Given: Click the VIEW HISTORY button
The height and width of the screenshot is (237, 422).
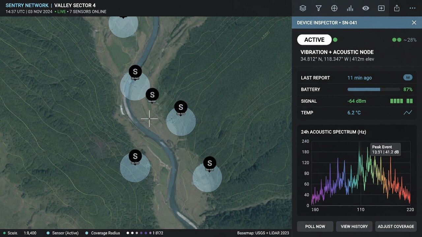Looking at the screenshot, I should pyautogui.click(x=354, y=226).
